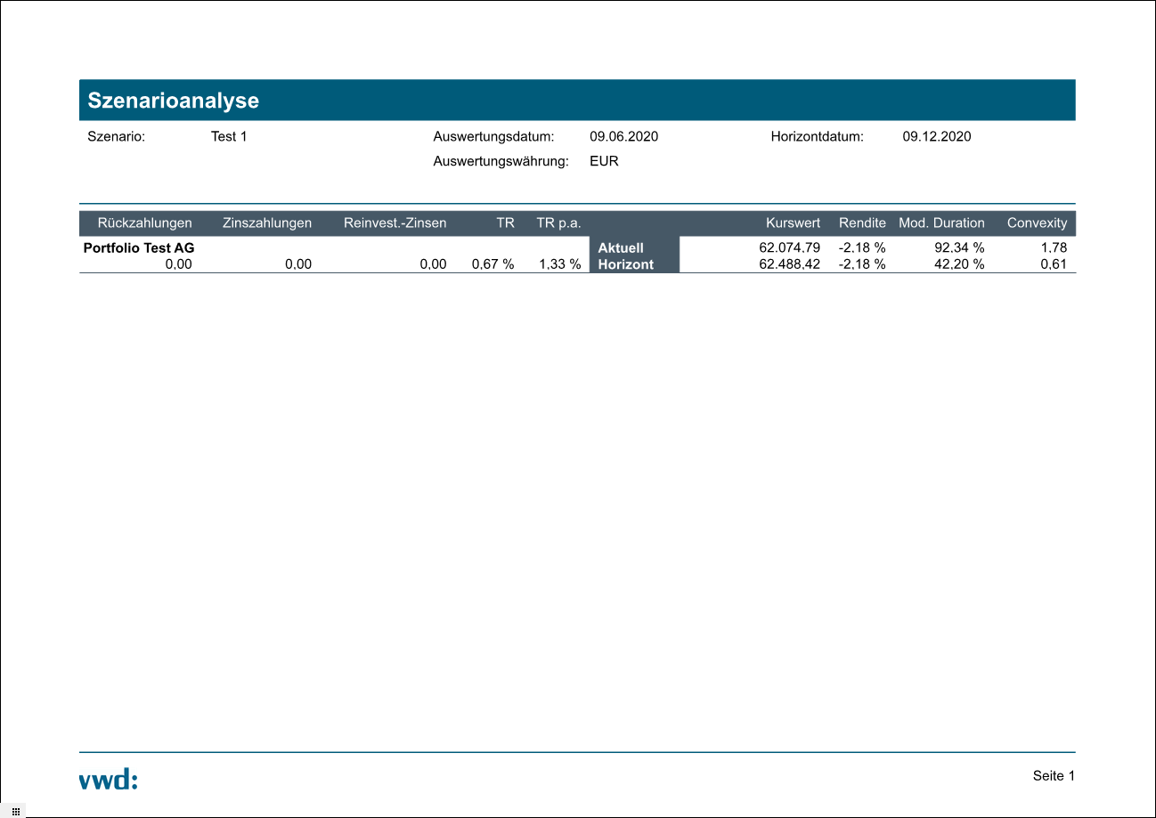Click the Auswertungsdatum value 09.06.2020

pyautogui.click(x=623, y=137)
